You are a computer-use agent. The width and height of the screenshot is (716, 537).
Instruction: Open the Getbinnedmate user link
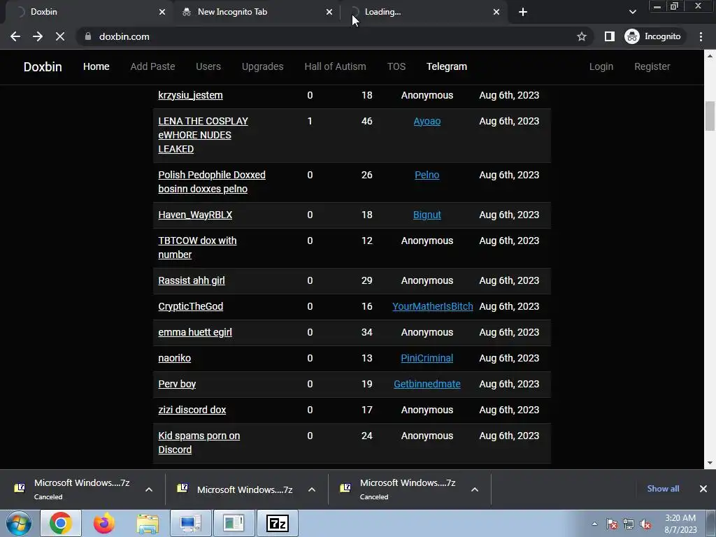click(427, 384)
